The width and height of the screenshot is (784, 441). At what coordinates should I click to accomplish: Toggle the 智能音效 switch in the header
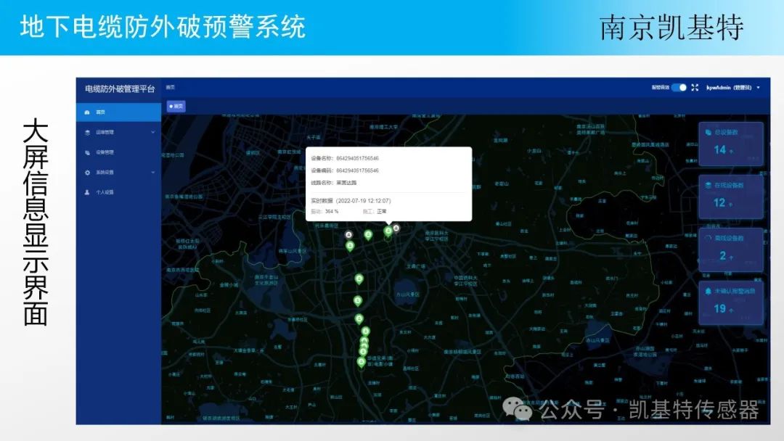tap(680, 86)
